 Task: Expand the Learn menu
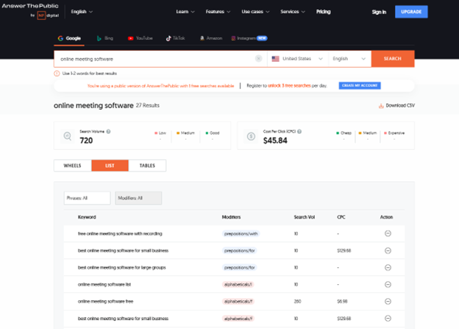coord(185,12)
